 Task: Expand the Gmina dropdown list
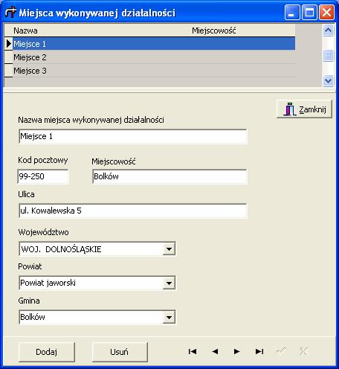[169, 317]
